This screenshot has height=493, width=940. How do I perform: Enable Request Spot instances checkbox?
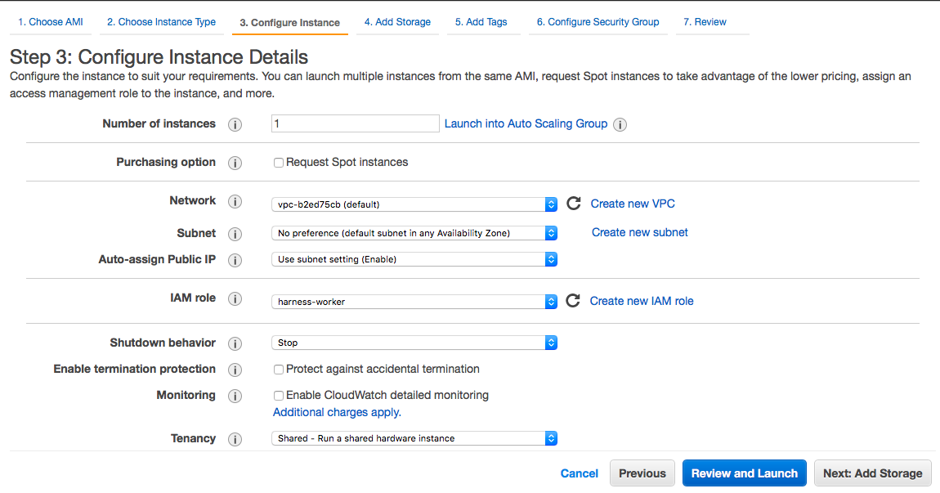pyautogui.click(x=279, y=163)
